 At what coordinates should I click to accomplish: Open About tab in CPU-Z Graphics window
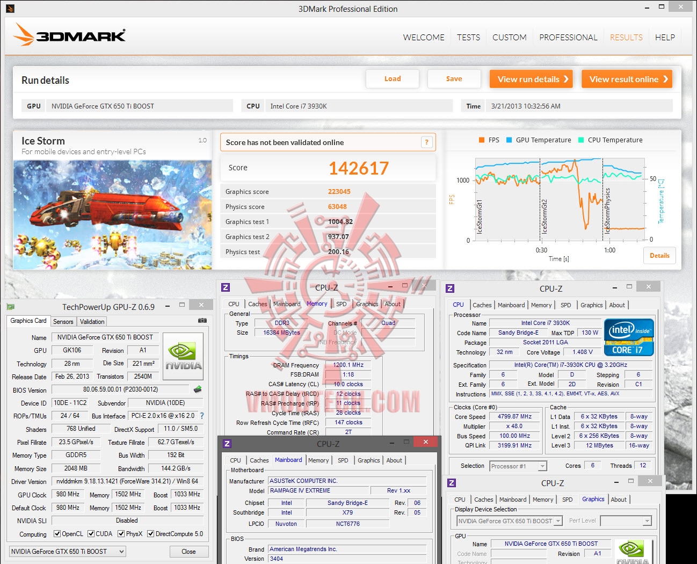click(619, 500)
